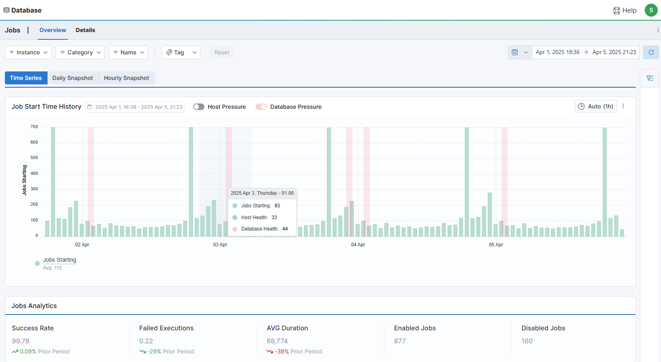Disable the Database Pressure toggle
This screenshot has width=661, height=362.
click(261, 107)
